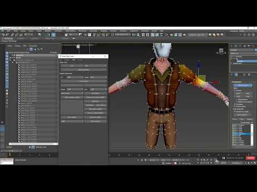The width and height of the screenshot is (257, 192).
Task: Click the Mirror tool icon
Action: tap(134, 35)
